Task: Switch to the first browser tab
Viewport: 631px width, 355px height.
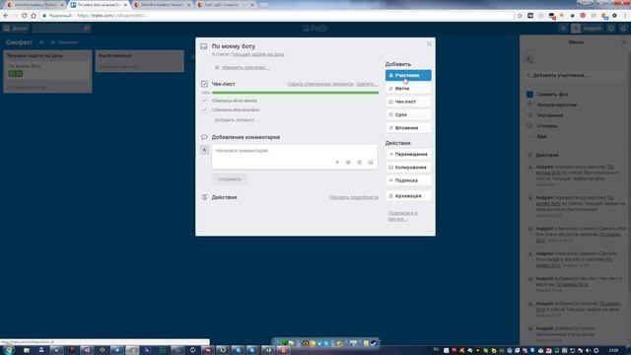Action: (35, 5)
